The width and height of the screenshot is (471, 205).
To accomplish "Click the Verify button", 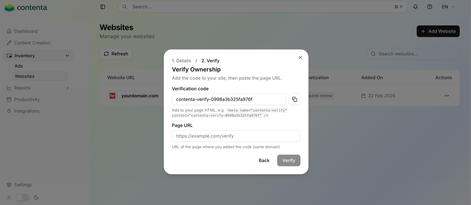I will click(x=289, y=161).
